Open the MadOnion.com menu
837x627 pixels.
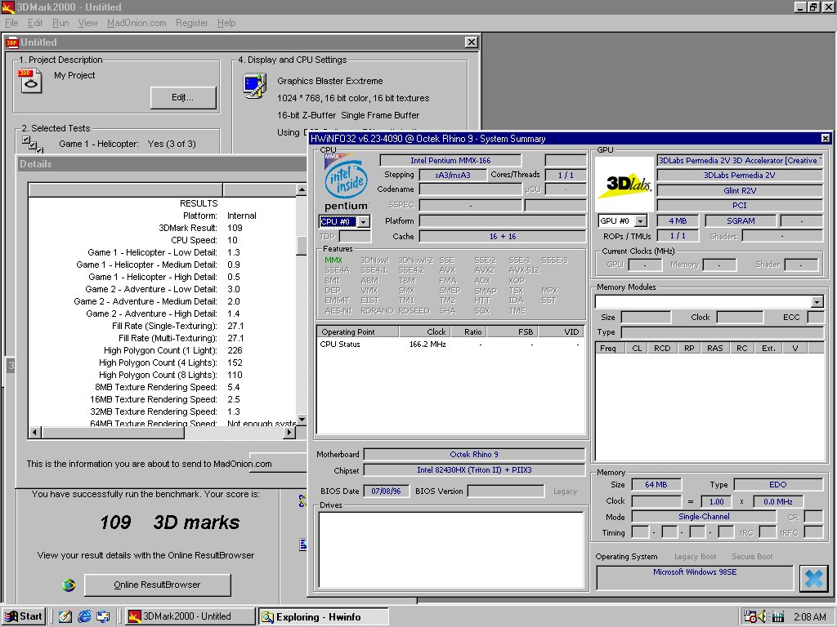[x=137, y=23]
